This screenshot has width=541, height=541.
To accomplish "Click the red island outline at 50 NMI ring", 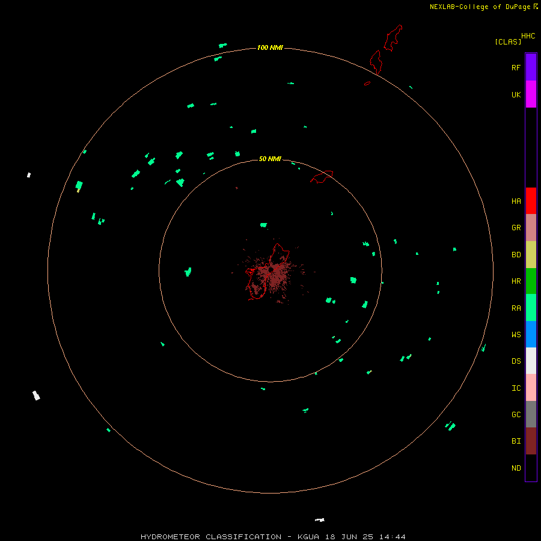I will click(322, 177).
